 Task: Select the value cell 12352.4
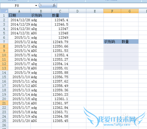(x=60, y=55)
